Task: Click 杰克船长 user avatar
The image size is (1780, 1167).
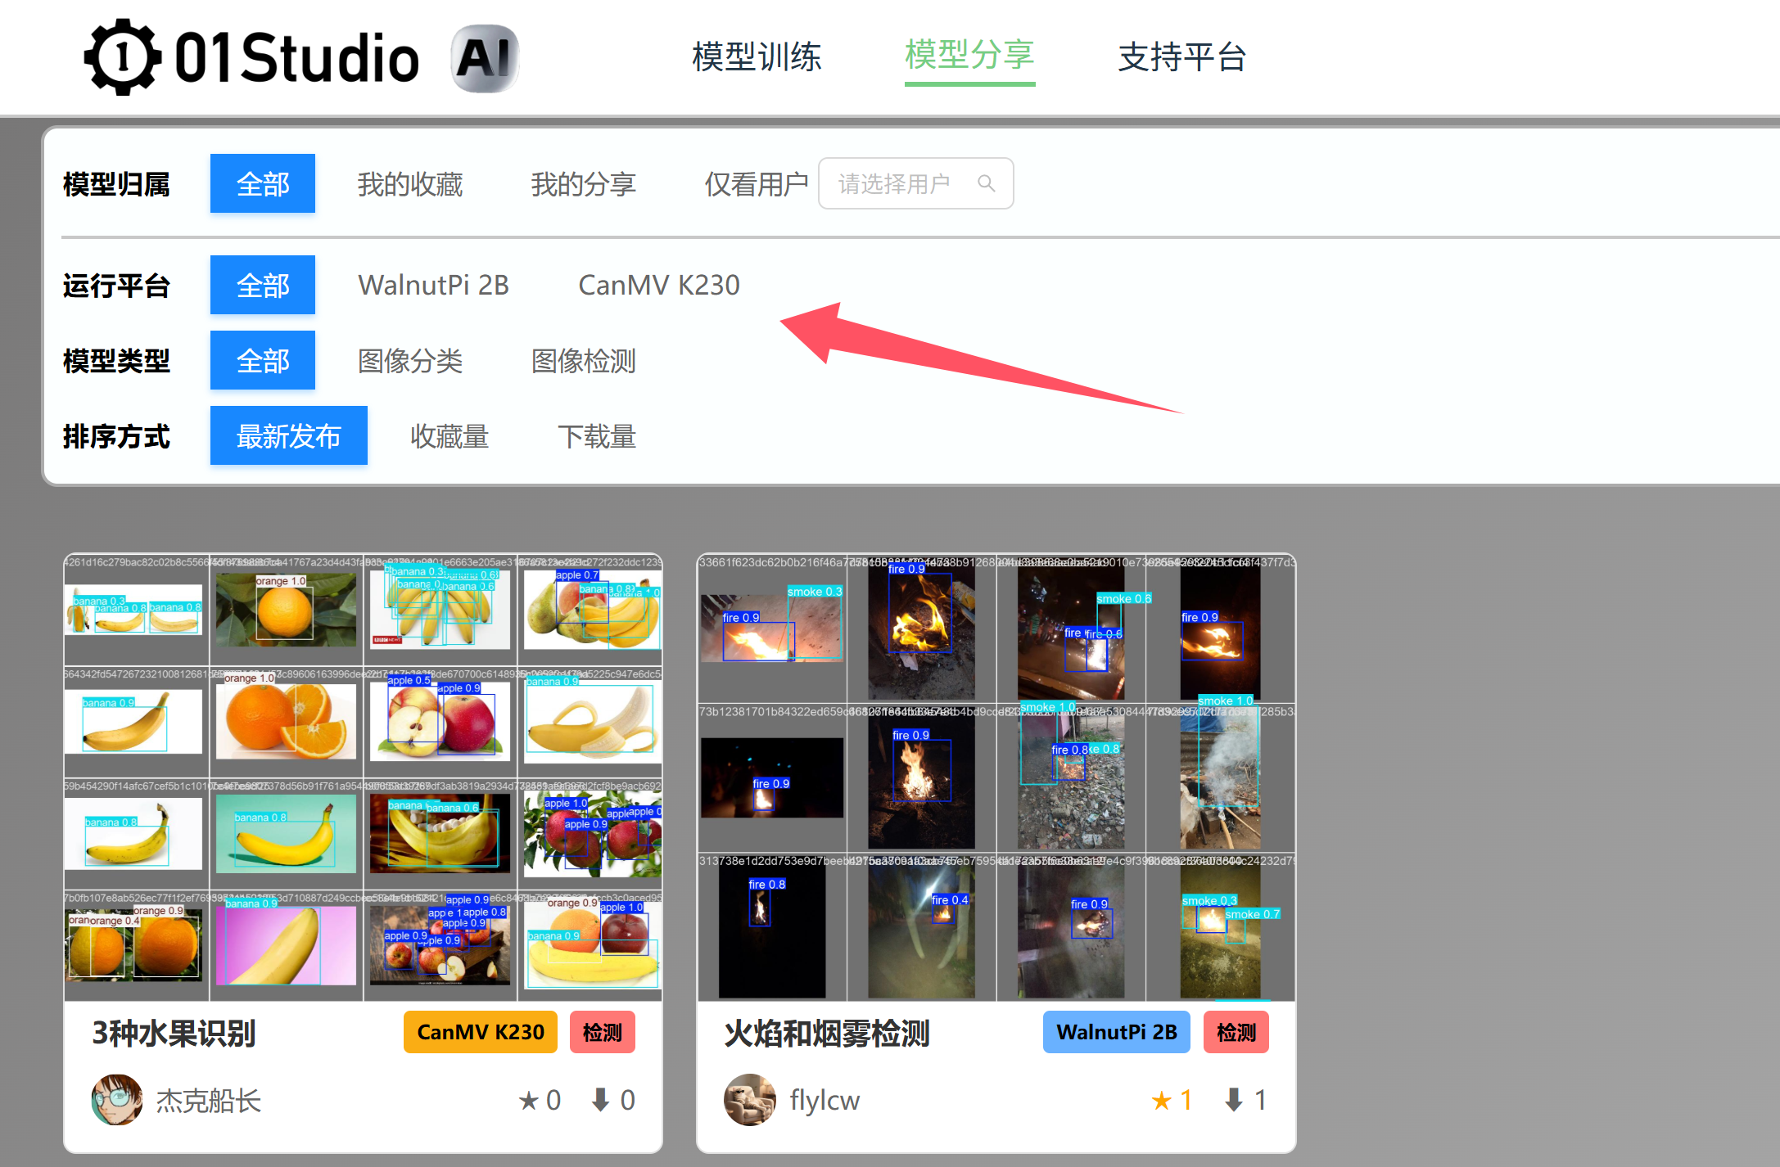Action: pyautogui.click(x=116, y=1100)
